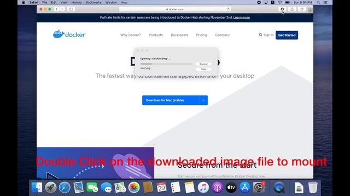Open Music from the Dock
The image size is (350, 196).
tap(203, 187)
